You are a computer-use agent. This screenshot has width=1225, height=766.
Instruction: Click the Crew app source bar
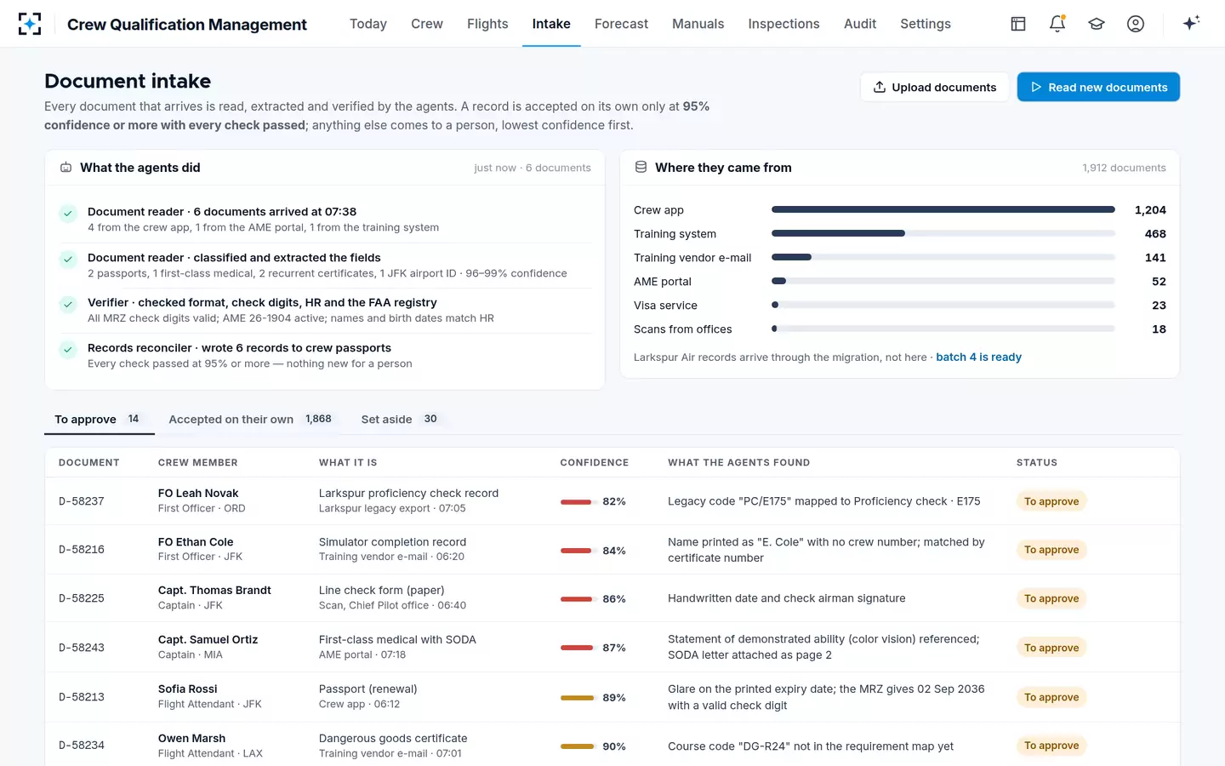point(943,209)
